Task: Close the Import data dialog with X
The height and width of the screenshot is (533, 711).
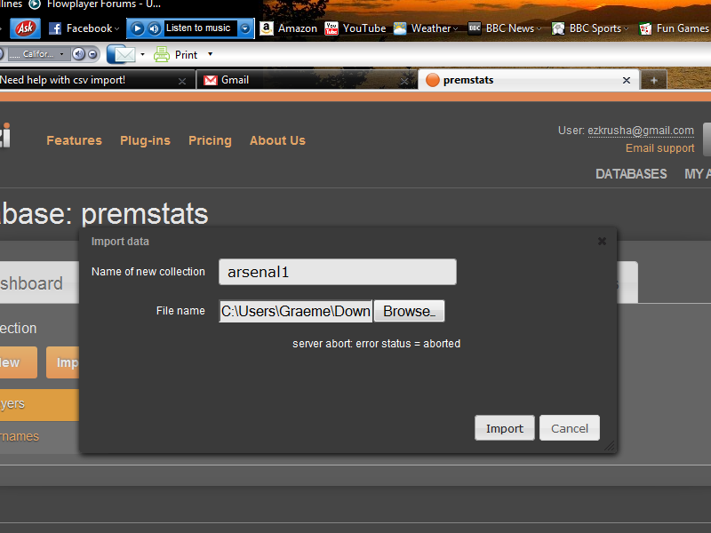Action: (602, 241)
